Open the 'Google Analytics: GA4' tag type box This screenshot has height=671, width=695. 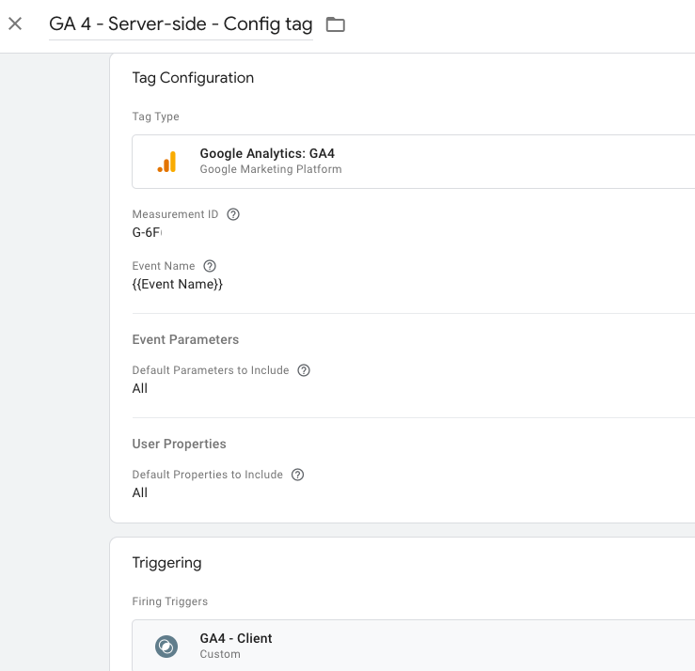pyautogui.click(x=413, y=162)
